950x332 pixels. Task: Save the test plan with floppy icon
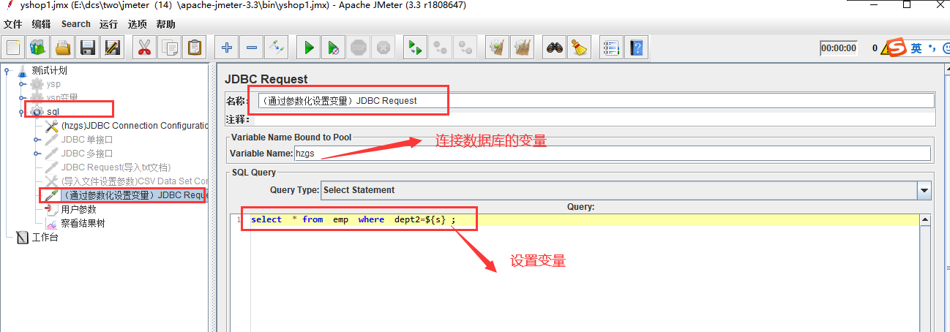(89, 48)
